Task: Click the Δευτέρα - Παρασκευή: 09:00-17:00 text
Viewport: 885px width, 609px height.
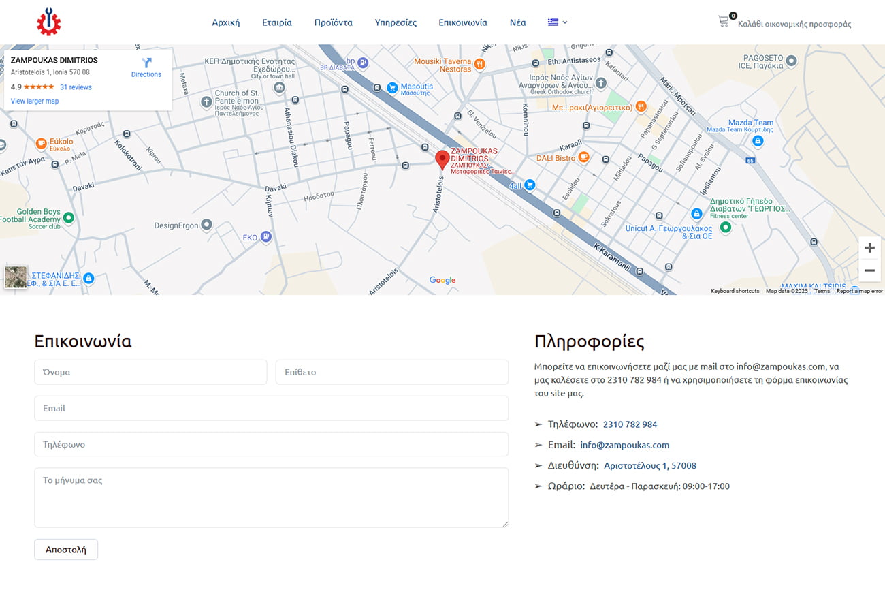Action: 660,486
